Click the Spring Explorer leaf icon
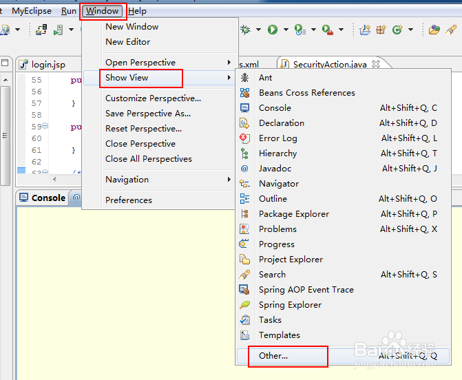462x380 pixels. tap(244, 305)
